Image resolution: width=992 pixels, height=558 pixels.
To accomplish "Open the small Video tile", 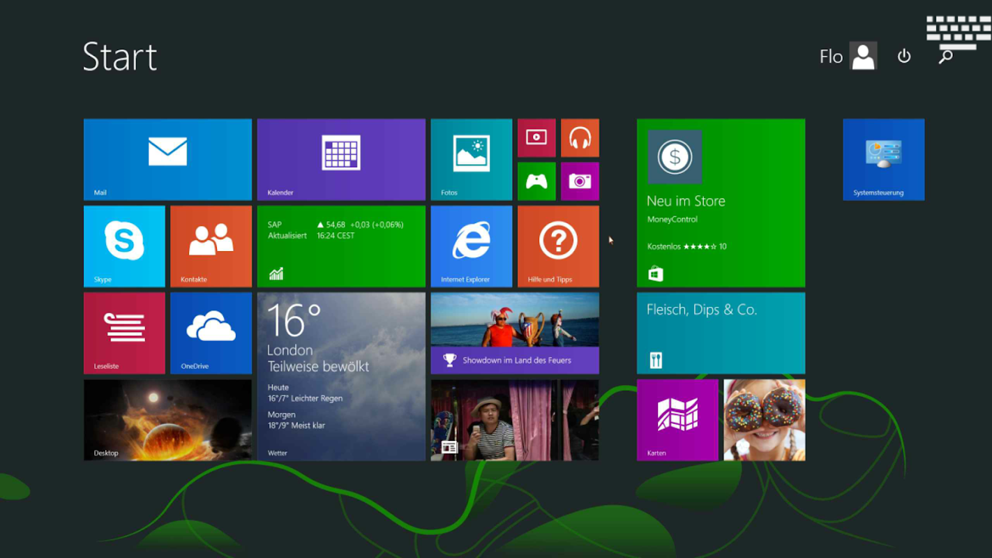I will tap(536, 137).
